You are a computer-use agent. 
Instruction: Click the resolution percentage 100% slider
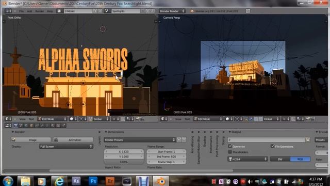pos(124,162)
